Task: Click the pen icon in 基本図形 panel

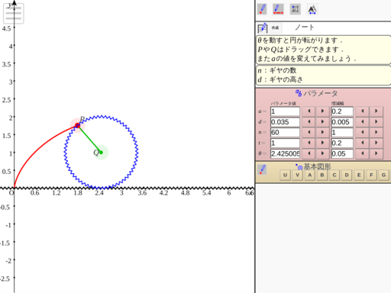Action: point(262,169)
